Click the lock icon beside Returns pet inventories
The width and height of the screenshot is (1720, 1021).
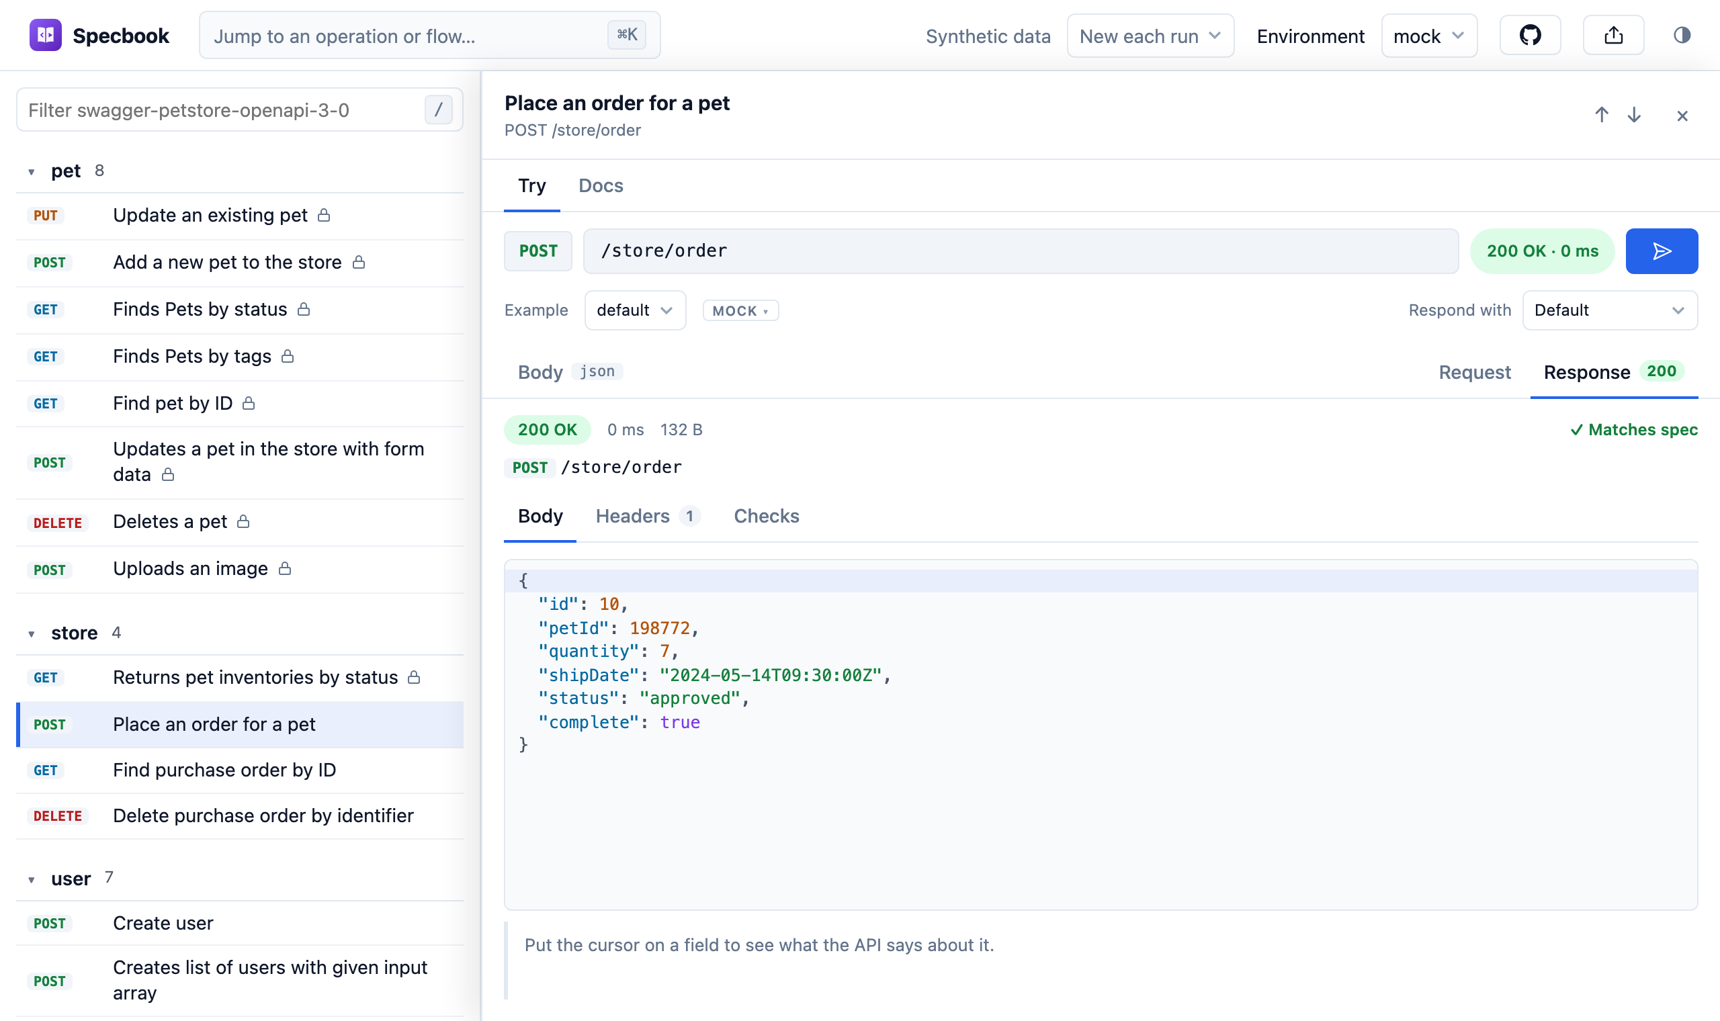(413, 677)
